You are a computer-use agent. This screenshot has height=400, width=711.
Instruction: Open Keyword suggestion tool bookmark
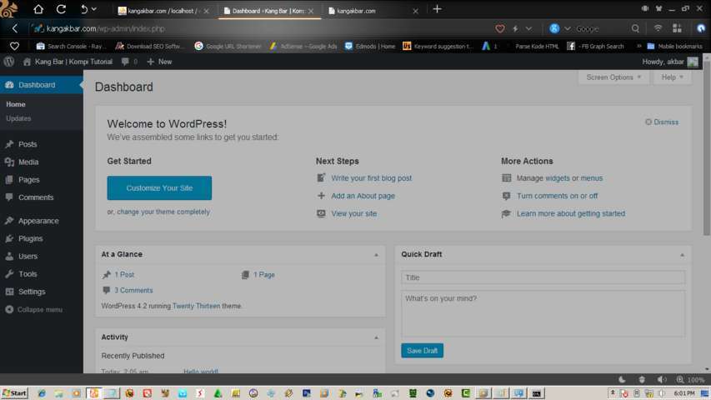tap(438, 47)
